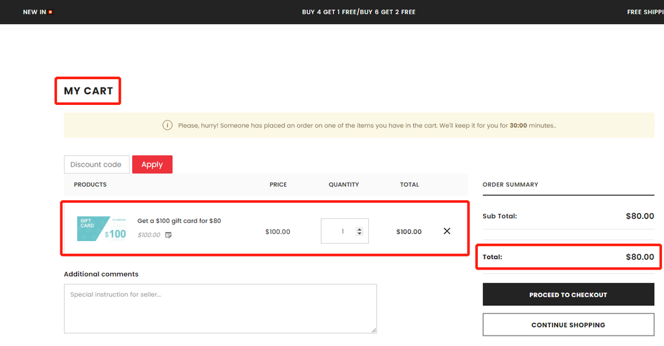
Task: Click the red badge next to NEW IN
Action: pyautogui.click(x=50, y=12)
